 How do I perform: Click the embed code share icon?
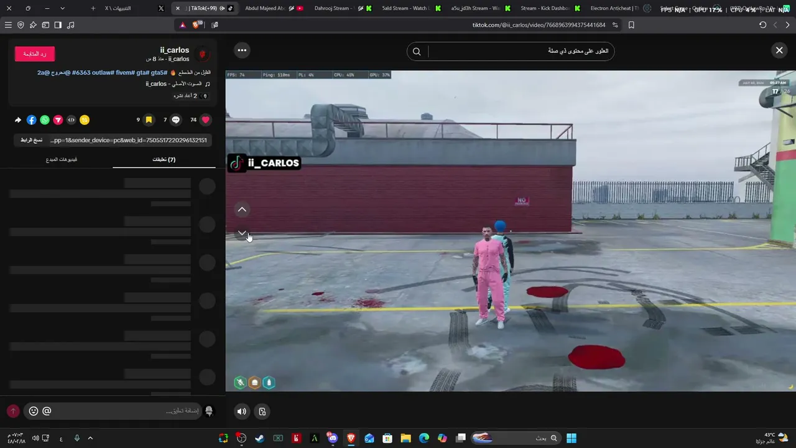(72, 119)
